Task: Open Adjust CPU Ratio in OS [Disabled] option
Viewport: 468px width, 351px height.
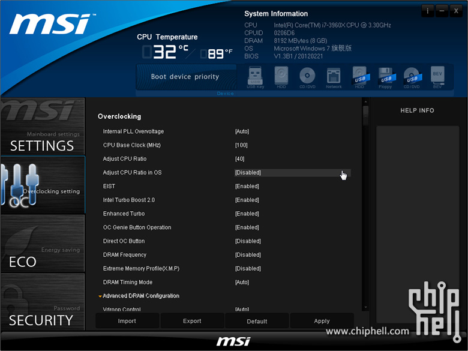Action: point(293,173)
